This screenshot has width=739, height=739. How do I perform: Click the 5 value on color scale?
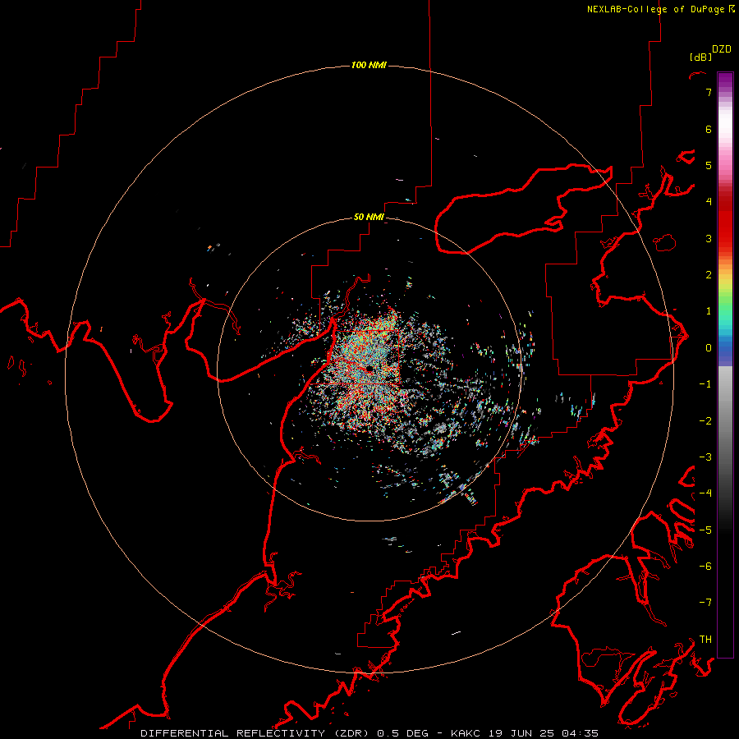709,165
